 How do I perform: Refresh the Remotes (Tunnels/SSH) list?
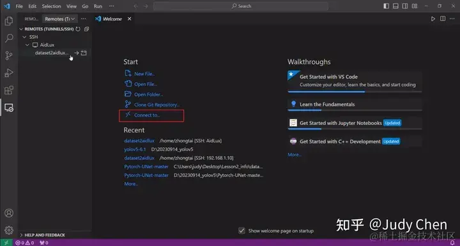78,29
